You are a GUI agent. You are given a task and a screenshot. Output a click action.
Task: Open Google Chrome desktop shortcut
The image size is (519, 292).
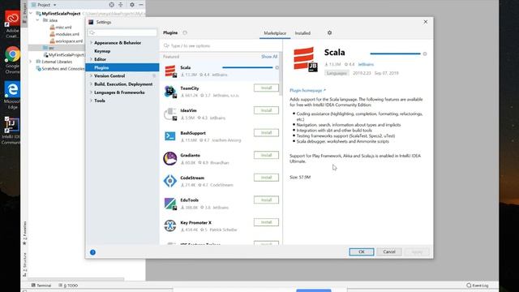12,59
